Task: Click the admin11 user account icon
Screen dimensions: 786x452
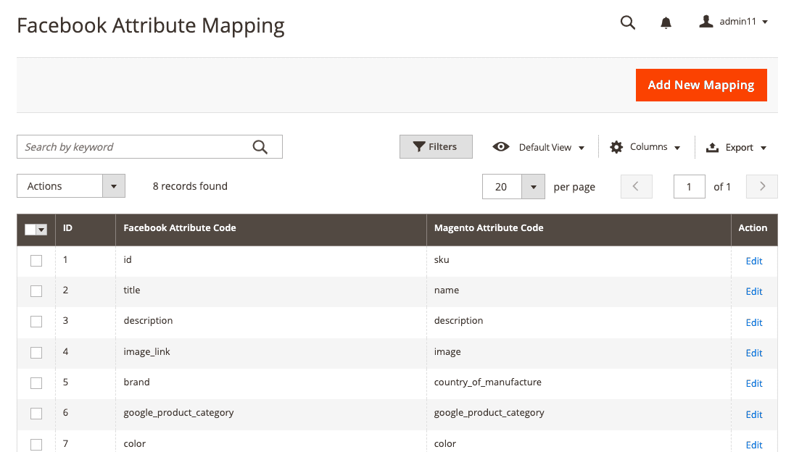Action: click(706, 22)
